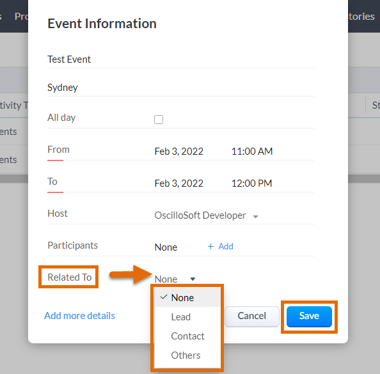Change the From date Feb 3, 2022
This screenshot has height=374, width=380.
coord(179,152)
